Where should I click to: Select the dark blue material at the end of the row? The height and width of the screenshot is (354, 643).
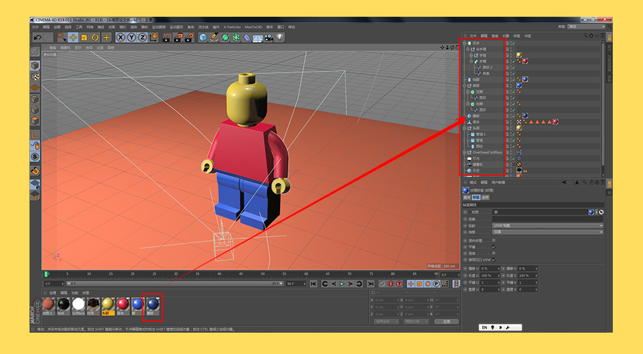click(153, 305)
